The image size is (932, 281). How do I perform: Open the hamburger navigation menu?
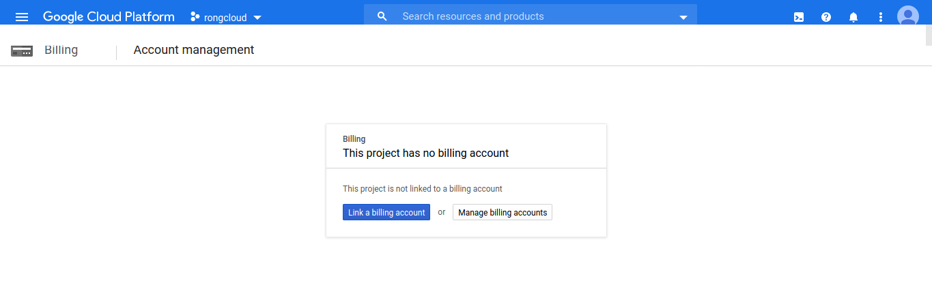(x=22, y=16)
